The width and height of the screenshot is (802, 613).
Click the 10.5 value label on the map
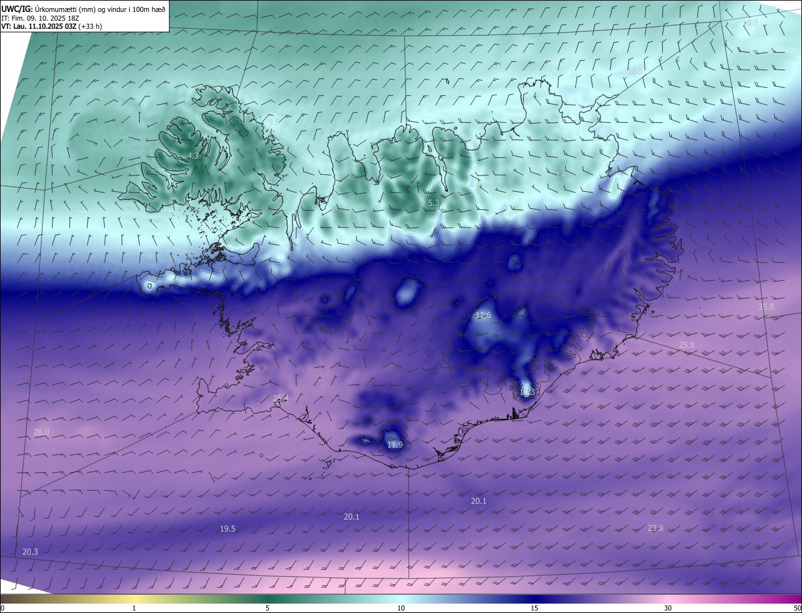[x=635, y=71]
